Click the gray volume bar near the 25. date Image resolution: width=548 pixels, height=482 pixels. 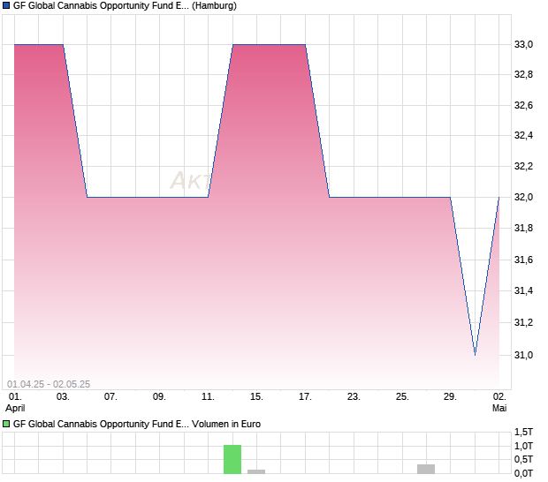[x=426, y=469]
